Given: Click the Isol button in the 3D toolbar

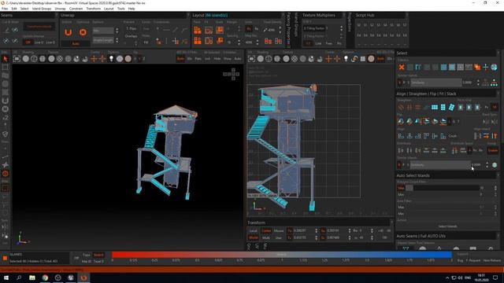Looking at the screenshot, I should point(207,59).
